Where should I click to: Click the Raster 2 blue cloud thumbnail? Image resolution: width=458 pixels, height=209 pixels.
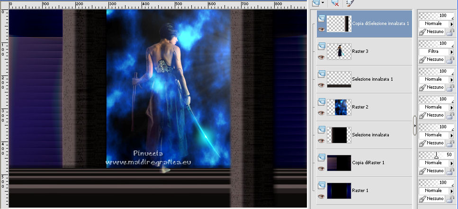(x=339, y=107)
